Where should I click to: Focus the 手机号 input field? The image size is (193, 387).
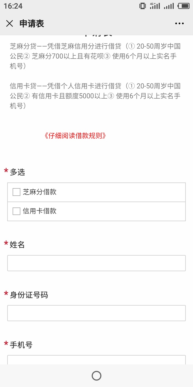96,360
